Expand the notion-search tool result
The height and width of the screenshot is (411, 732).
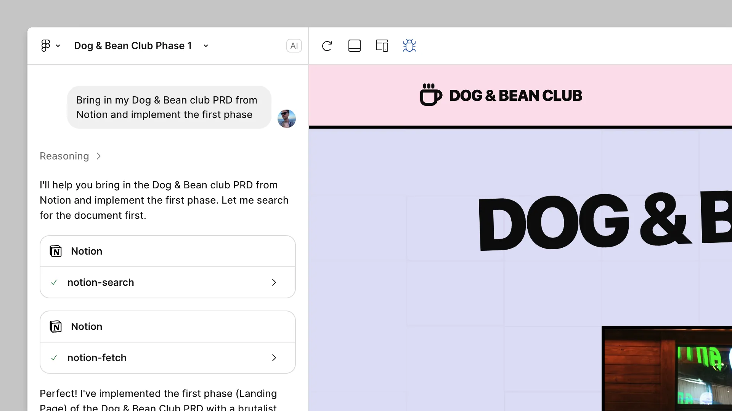pyautogui.click(x=274, y=282)
